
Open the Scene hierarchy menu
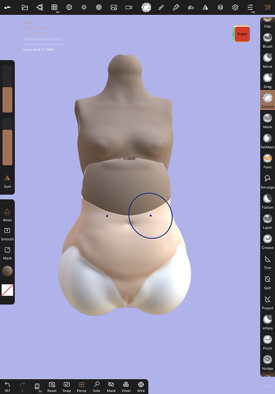40,7
